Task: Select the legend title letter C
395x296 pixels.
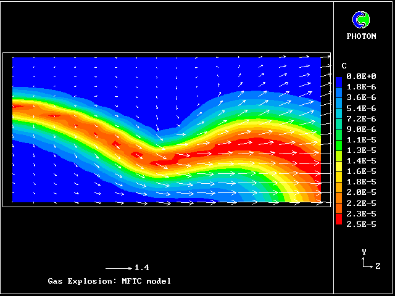Action: point(344,65)
